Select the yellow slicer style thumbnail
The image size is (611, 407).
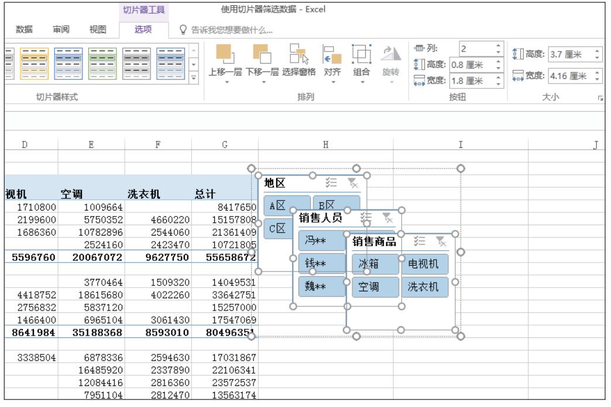click(35, 64)
